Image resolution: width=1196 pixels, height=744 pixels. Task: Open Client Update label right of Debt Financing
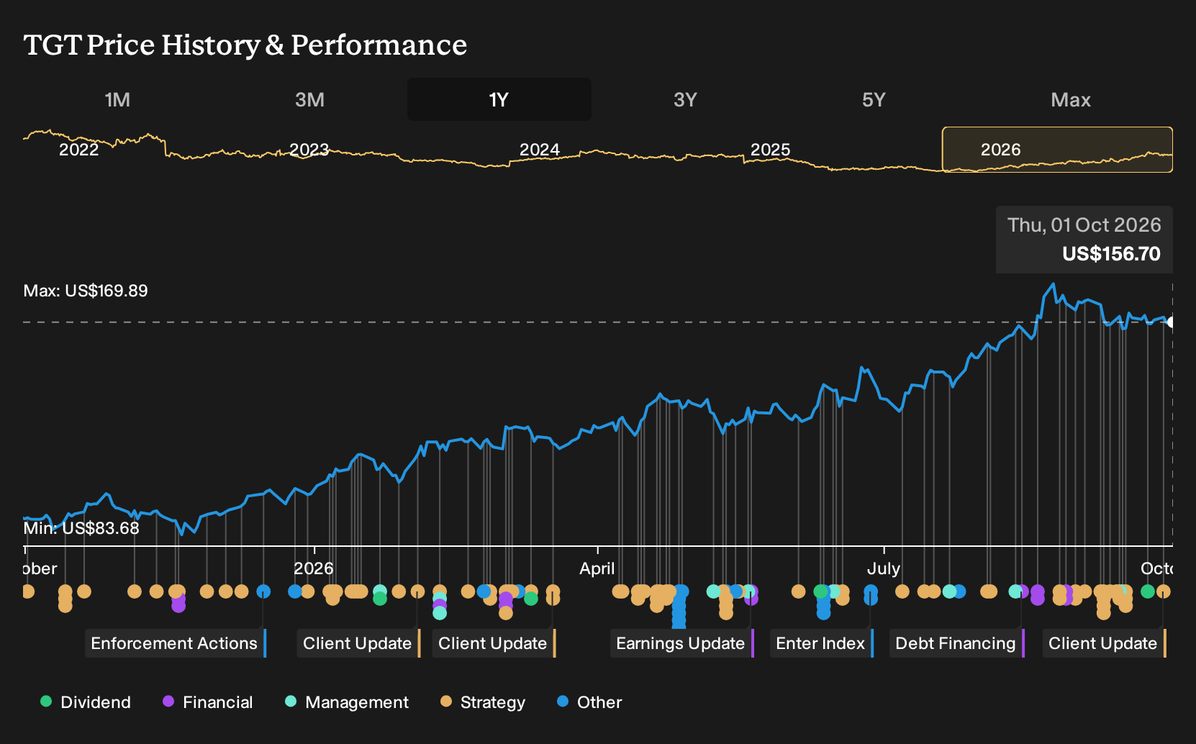coord(1104,643)
